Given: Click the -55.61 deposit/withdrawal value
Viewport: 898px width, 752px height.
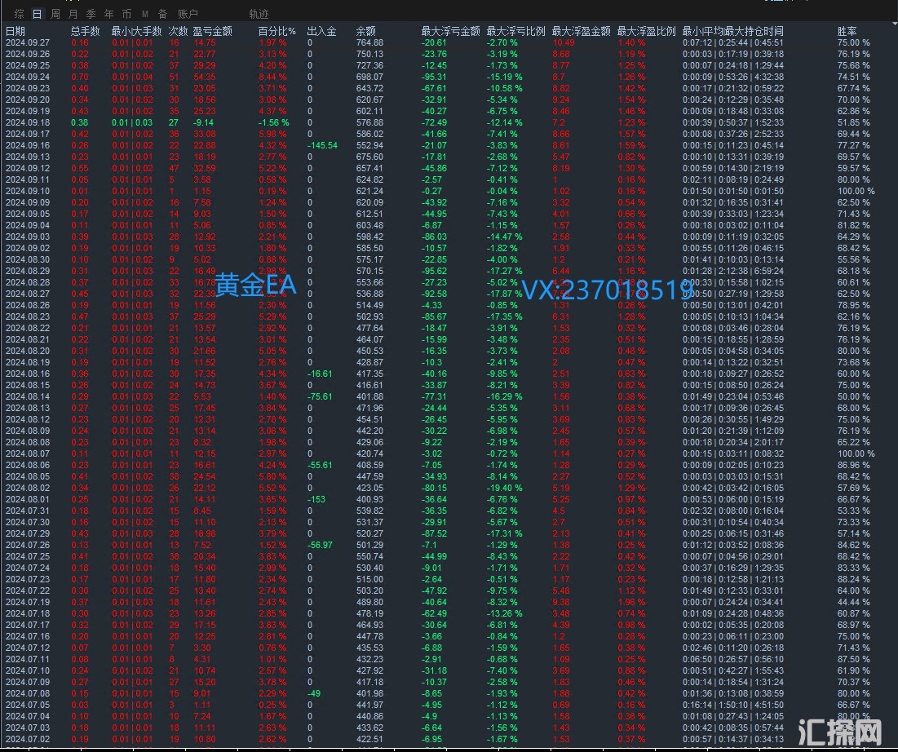Looking at the screenshot, I should coord(321,466).
